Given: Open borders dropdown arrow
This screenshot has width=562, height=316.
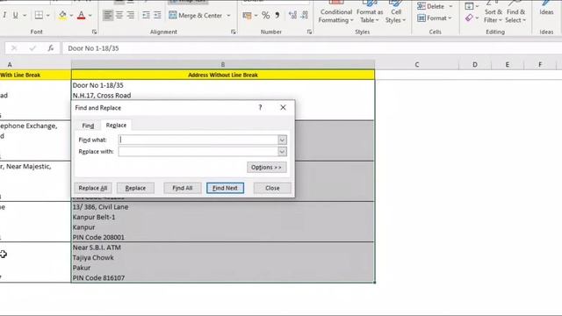Looking at the screenshot, I should [x=47, y=16].
